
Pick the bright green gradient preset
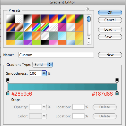[x=19, y=36]
